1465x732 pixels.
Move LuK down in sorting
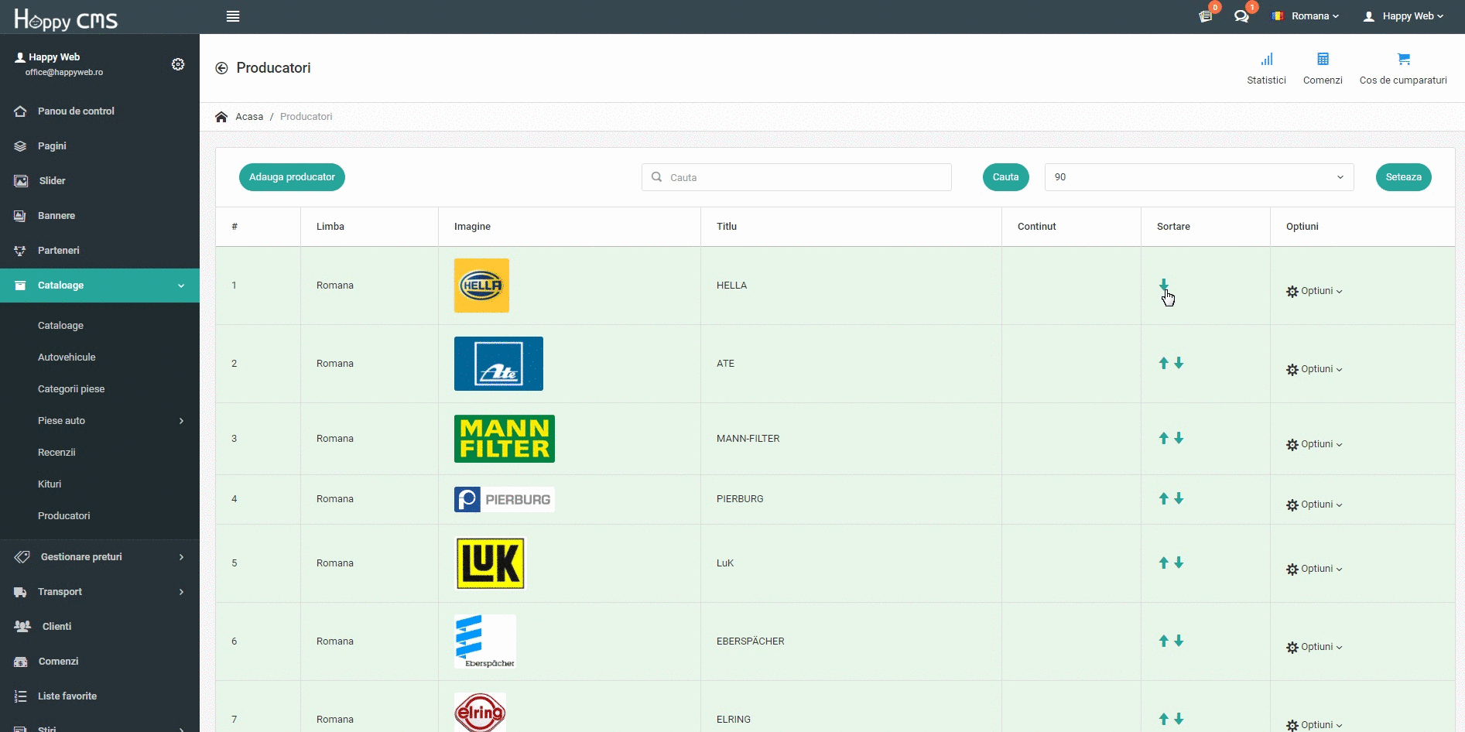tap(1179, 563)
